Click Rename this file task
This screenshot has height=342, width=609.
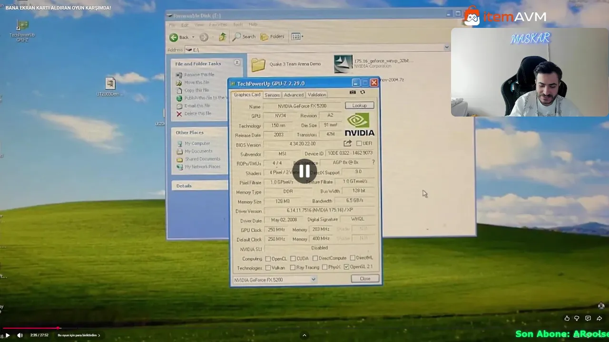coord(195,75)
